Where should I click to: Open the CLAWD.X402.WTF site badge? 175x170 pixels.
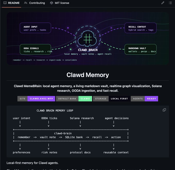pyautogui.click(x=36, y=99)
